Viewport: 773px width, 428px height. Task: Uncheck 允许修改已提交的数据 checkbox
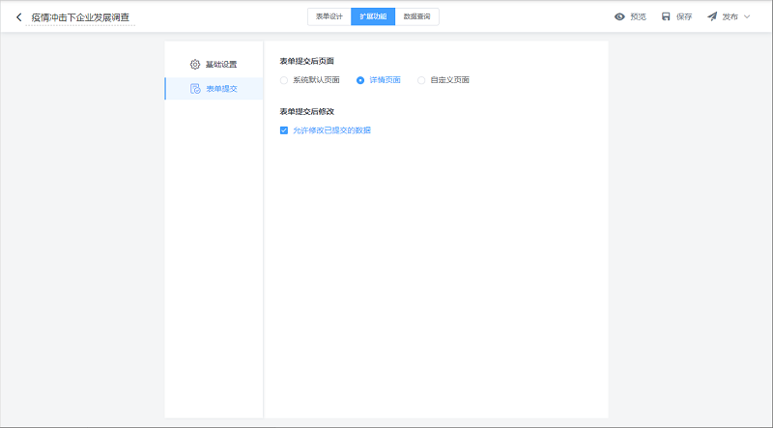click(x=284, y=130)
